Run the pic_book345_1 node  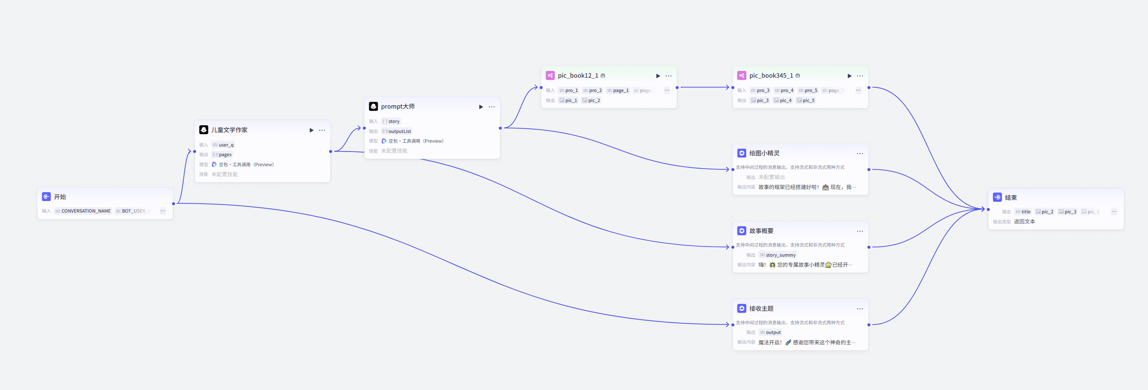coord(850,76)
